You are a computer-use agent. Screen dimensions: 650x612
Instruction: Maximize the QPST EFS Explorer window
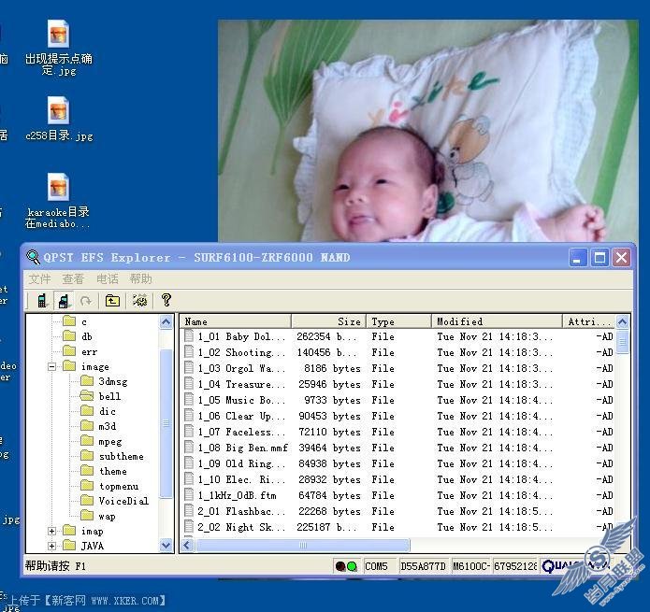(x=599, y=258)
